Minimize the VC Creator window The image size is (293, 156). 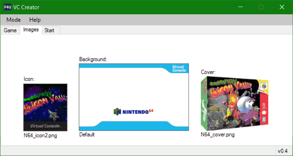(240, 7)
